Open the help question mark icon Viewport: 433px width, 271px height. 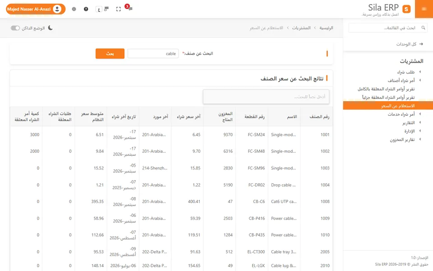pos(86,9)
